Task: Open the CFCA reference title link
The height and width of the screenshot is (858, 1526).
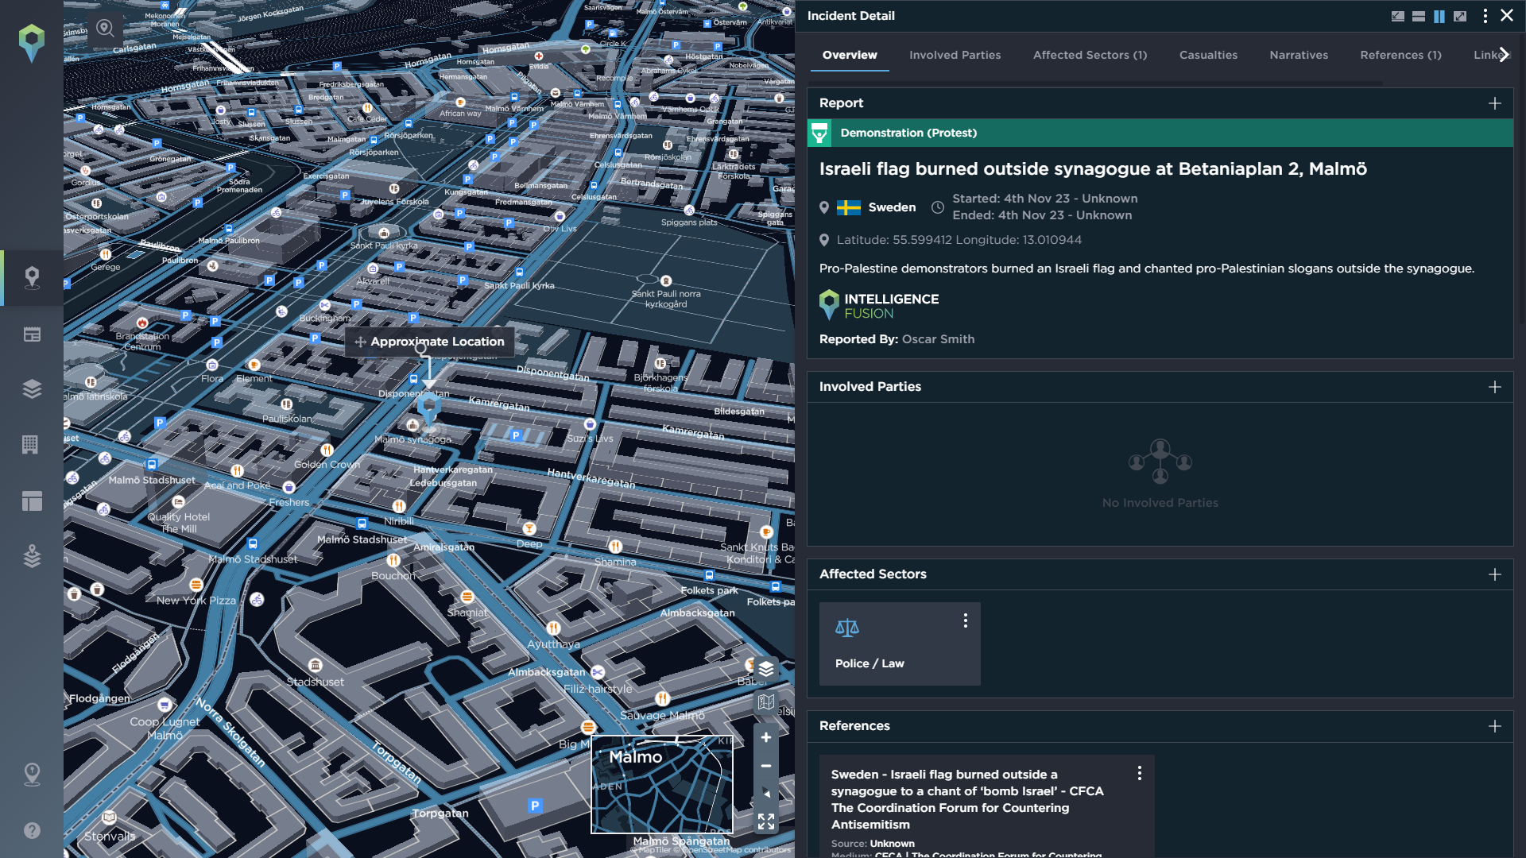Action: tap(967, 799)
